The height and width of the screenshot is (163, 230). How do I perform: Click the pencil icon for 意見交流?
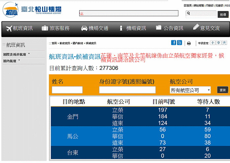point(196,27)
